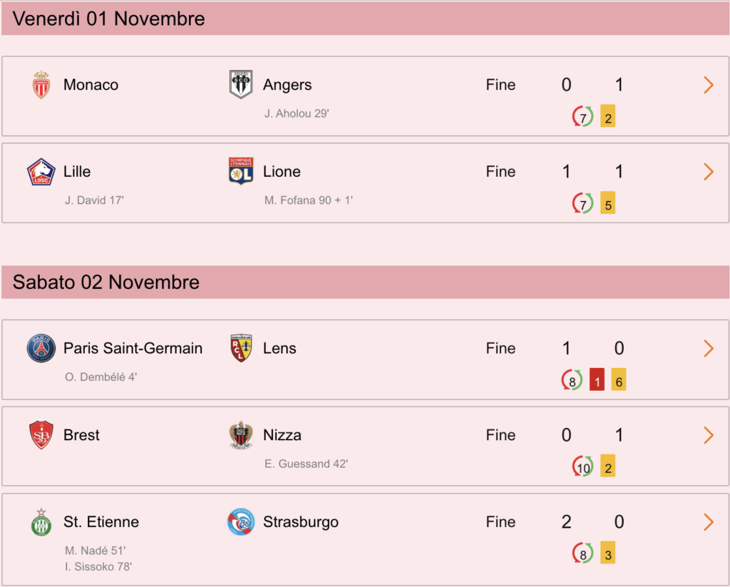Click the yellow card count 5

607,203
